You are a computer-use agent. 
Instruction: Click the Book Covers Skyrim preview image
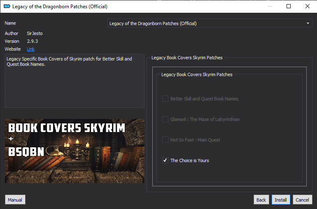(x=75, y=151)
